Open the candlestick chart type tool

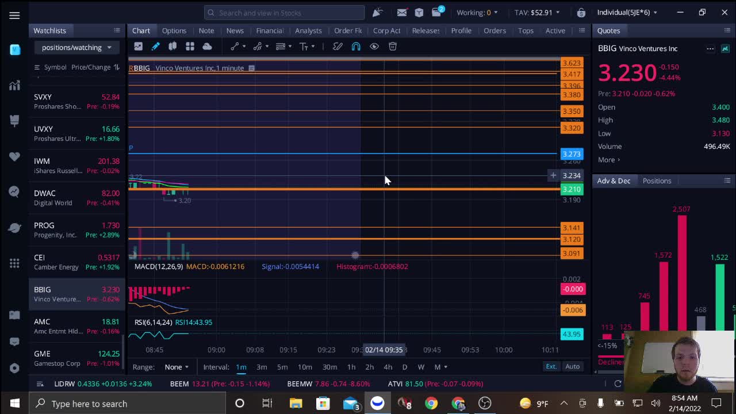tap(172, 47)
